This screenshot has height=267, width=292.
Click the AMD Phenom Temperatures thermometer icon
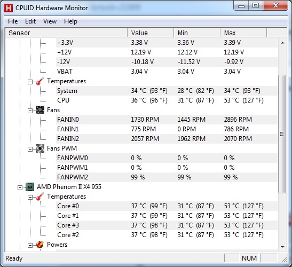(x=40, y=197)
